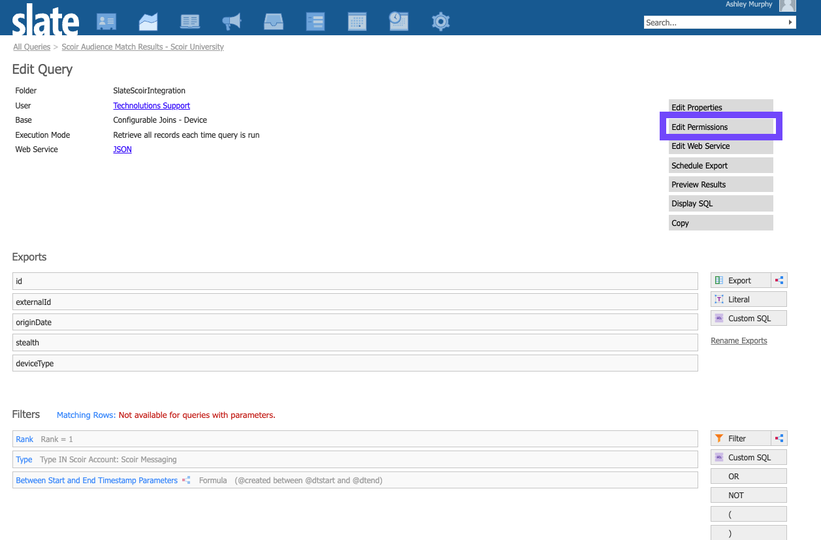Add a new Export
821x540 pixels.
741,280
